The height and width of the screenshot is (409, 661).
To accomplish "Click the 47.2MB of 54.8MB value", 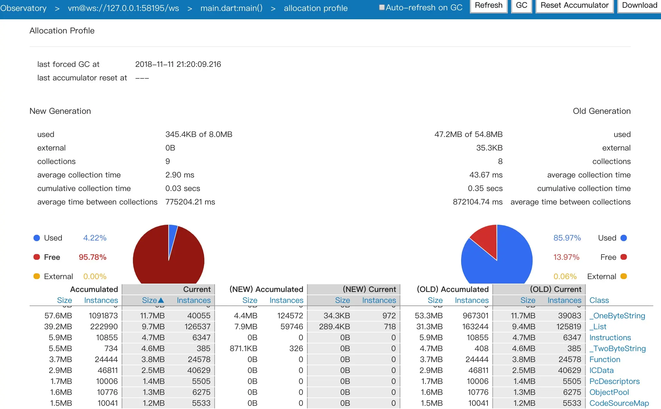I will tap(468, 134).
